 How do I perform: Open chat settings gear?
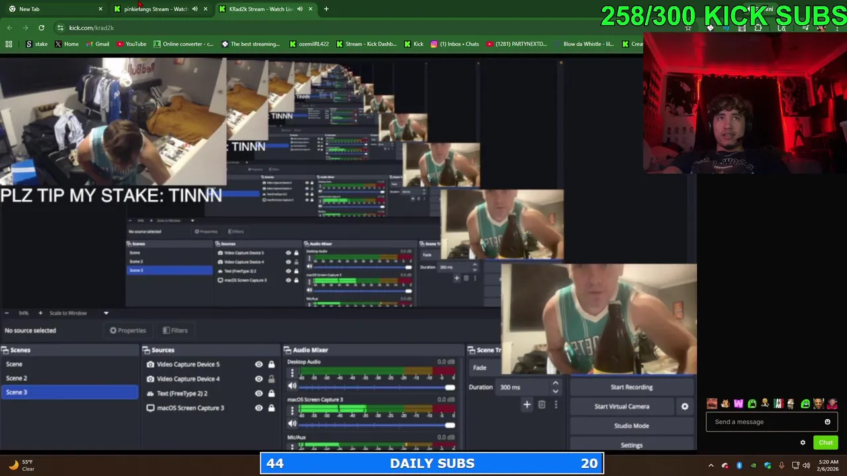[803, 443]
